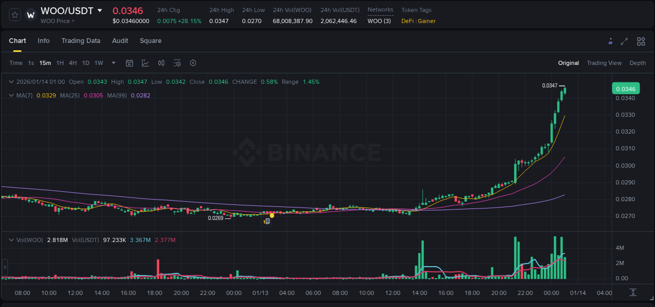The width and height of the screenshot is (655, 307).
Task: Open the date range calendar picker
Action: (x=129, y=62)
